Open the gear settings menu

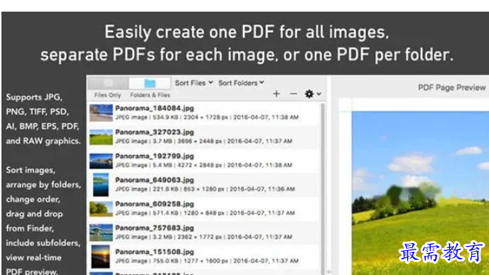[x=309, y=94]
